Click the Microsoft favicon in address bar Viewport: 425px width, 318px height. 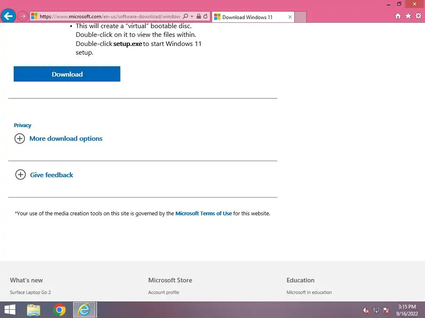point(34,16)
